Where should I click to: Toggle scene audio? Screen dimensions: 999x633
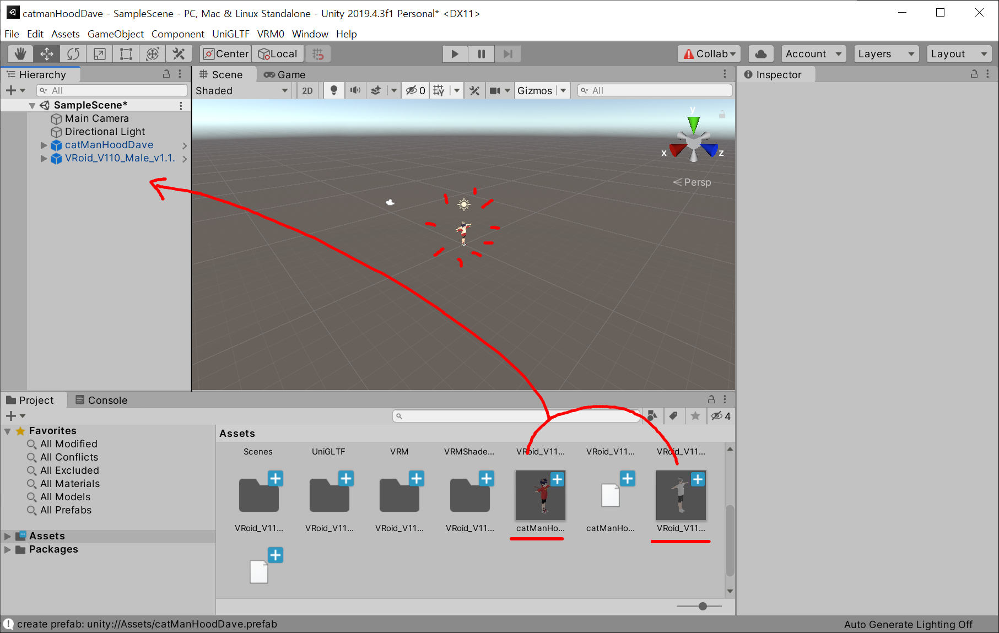pos(355,90)
